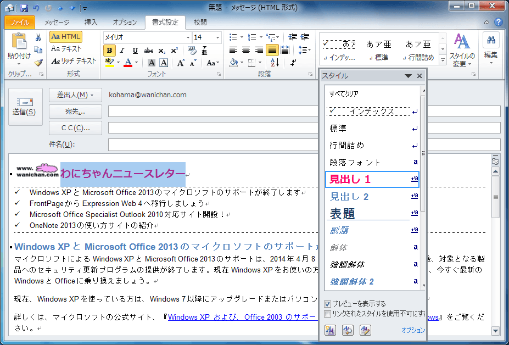Click the Style Inspector icon
Image resolution: width=509 pixels, height=345 pixels.
(x=348, y=330)
